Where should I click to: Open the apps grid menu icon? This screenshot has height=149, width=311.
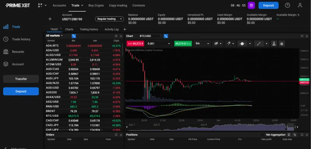(x=40, y=5)
